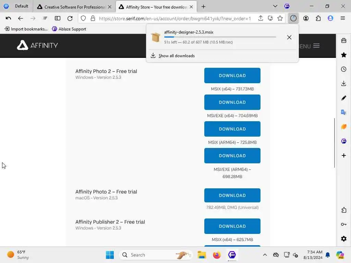Open the tracking protection shield
Viewport: 351px width, 263px height.
click(x=83, y=18)
